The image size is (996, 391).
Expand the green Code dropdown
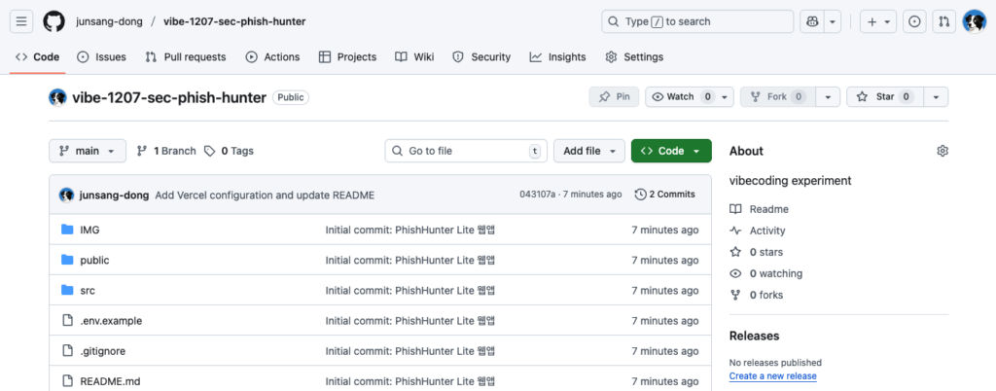[x=671, y=151]
